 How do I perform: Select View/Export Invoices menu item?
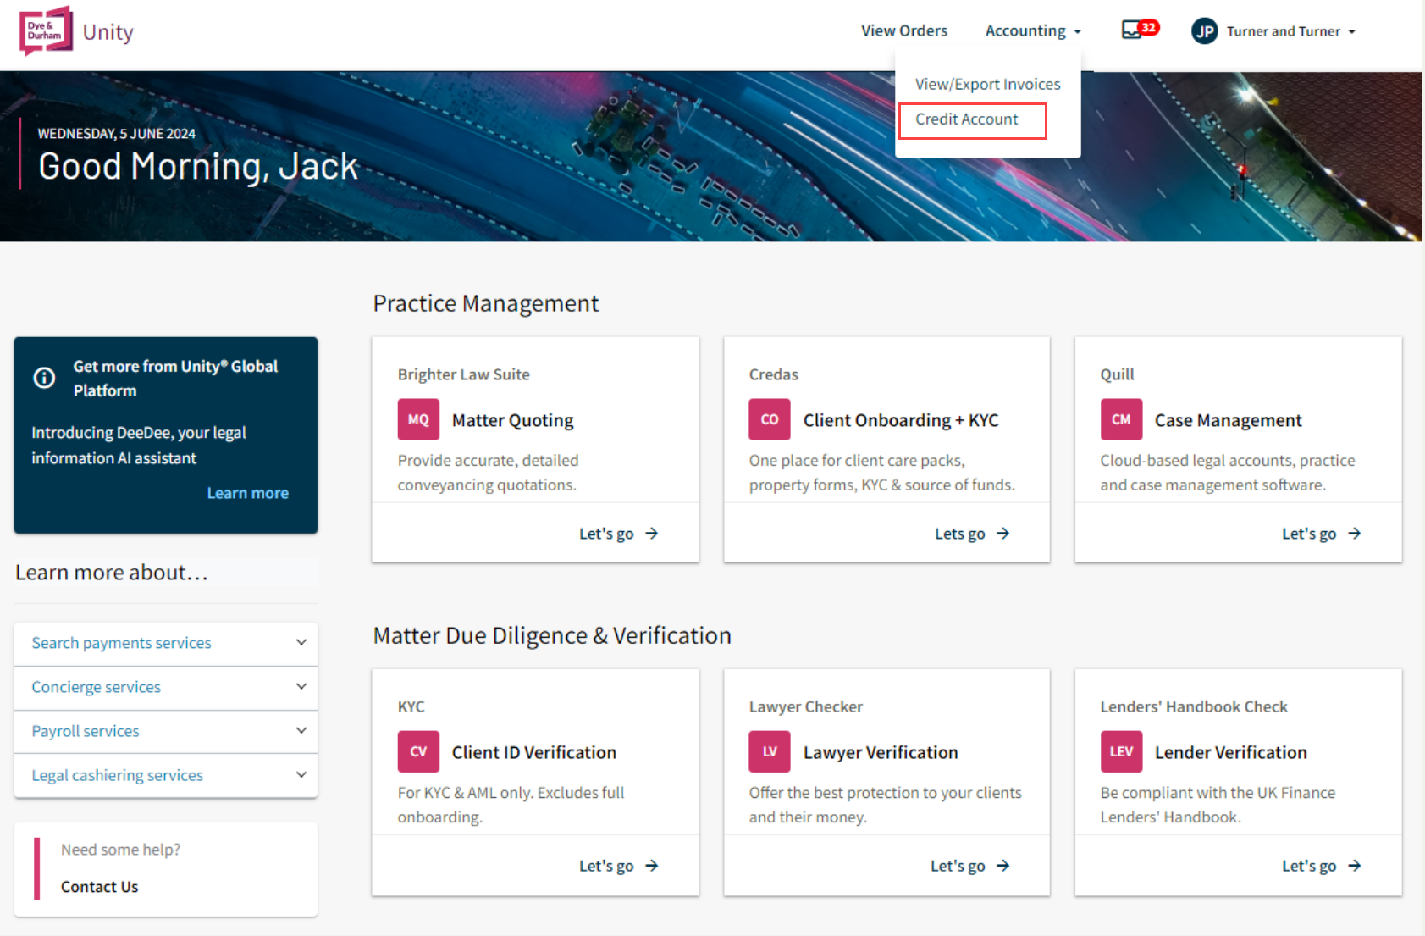(987, 84)
